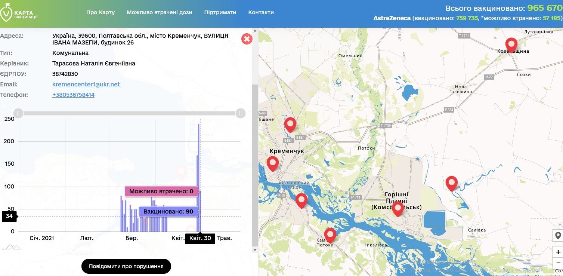
Task: Select the map pin near Салівка river
Action: tap(452, 183)
